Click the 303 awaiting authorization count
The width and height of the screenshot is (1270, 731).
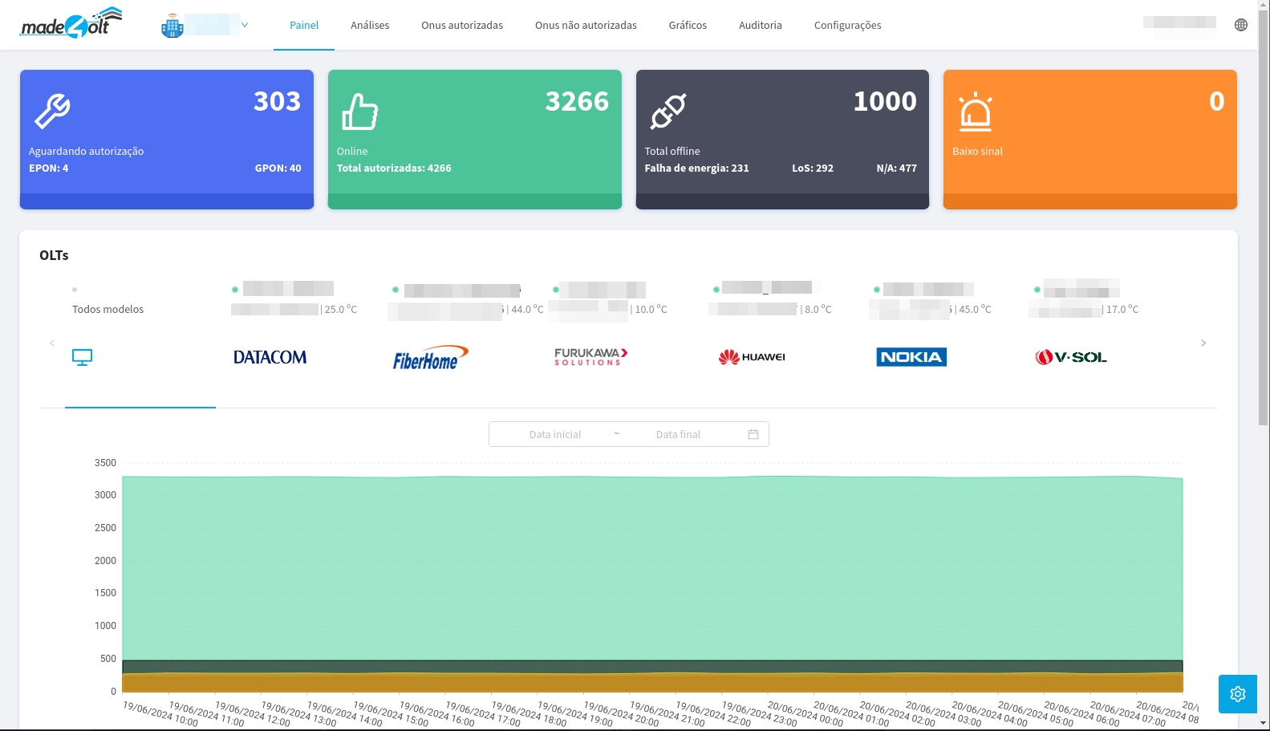[x=277, y=101]
